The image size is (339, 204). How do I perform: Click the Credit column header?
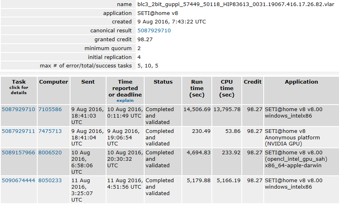[x=253, y=82]
